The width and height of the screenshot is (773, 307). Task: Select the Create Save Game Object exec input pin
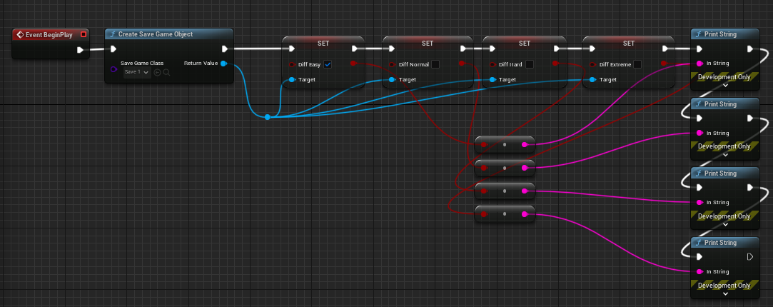[113, 49]
